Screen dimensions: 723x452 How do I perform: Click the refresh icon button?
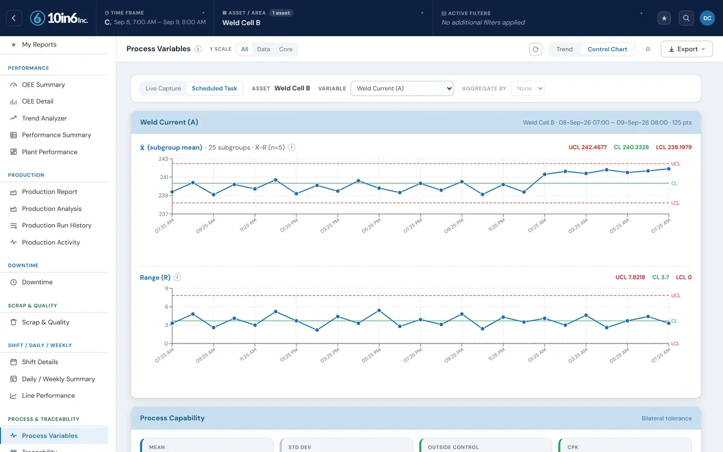536,49
